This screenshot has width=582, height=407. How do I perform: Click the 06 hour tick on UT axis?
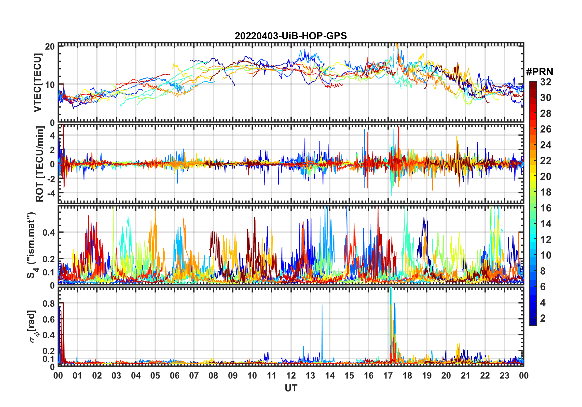[174, 375]
